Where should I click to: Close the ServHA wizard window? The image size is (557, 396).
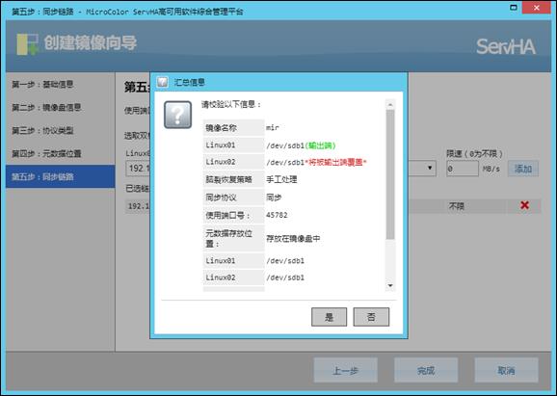pyautogui.click(x=537, y=8)
